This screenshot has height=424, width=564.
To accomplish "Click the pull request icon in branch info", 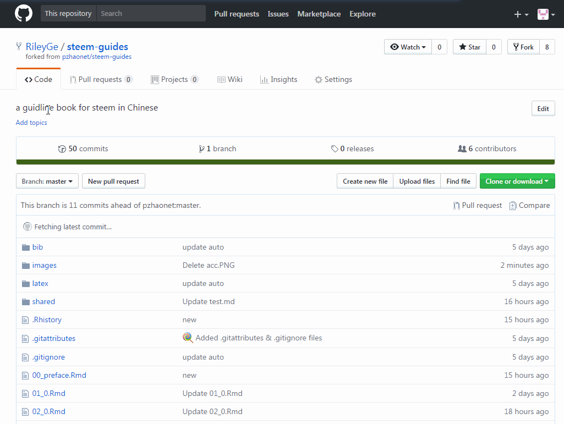I will 457,206.
